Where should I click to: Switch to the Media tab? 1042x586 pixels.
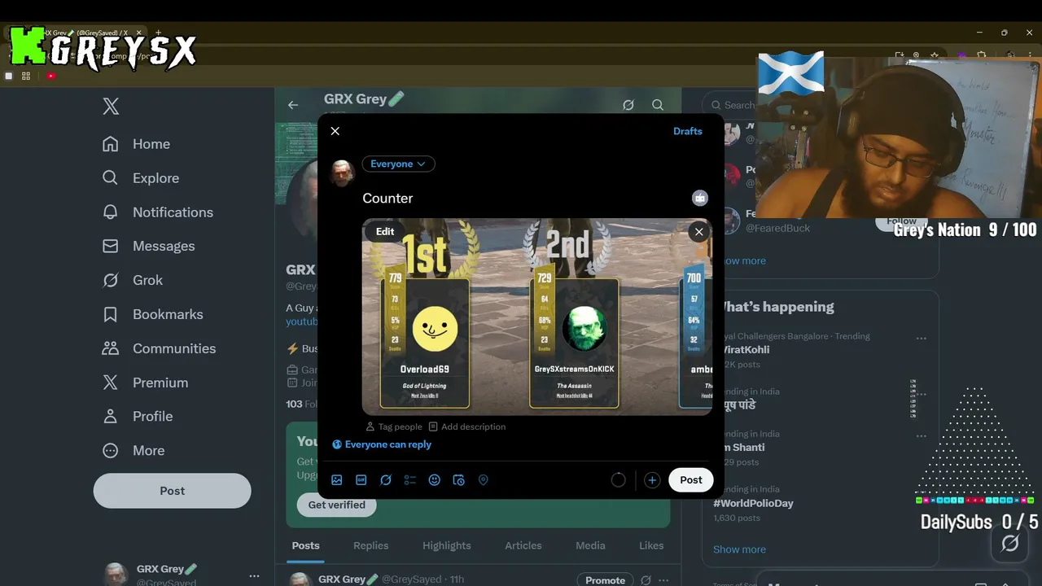590,545
